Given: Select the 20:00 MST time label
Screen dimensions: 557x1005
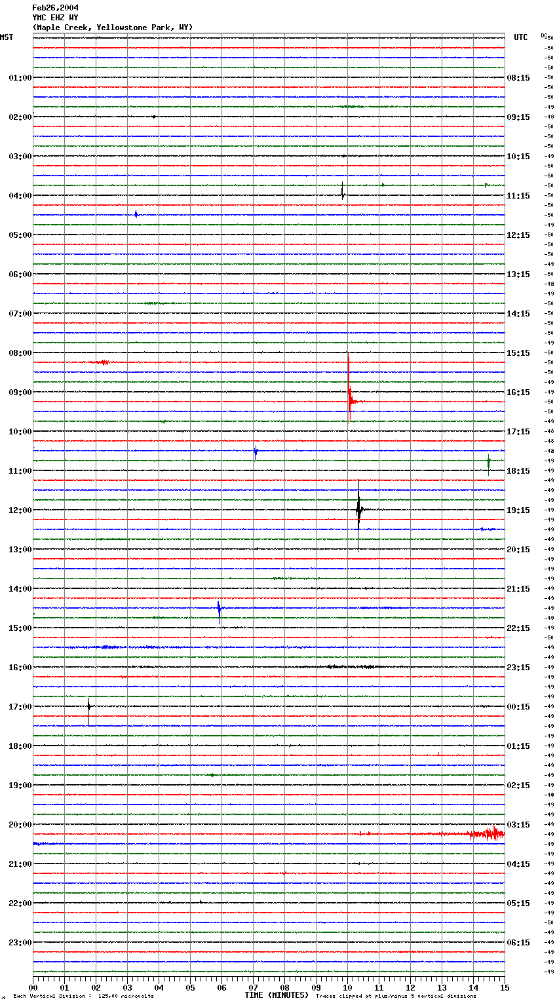Looking at the screenshot, I should pyautogui.click(x=20, y=825).
